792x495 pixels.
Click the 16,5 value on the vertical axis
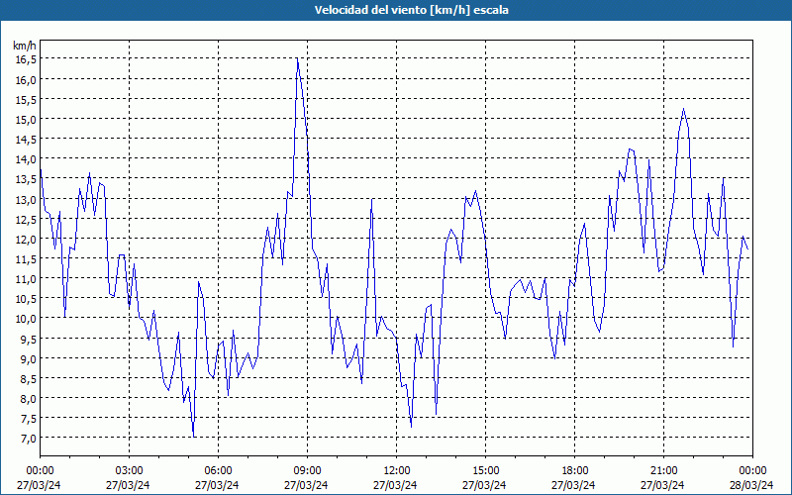pyautogui.click(x=26, y=59)
